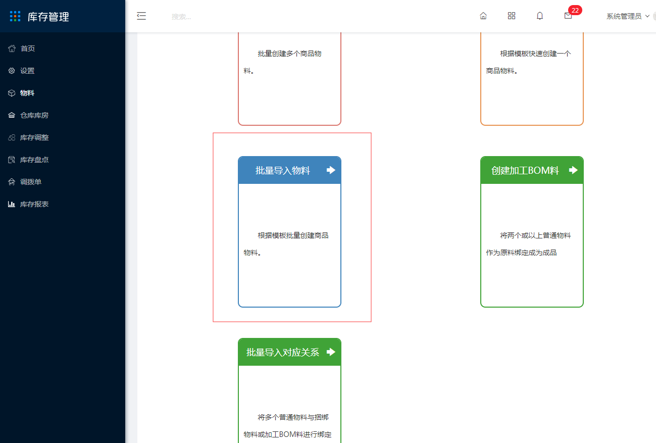The image size is (656, 443).
Task: Click the arrow on the 批量导入对应关系 card
Action: click(x=331, y=352)
